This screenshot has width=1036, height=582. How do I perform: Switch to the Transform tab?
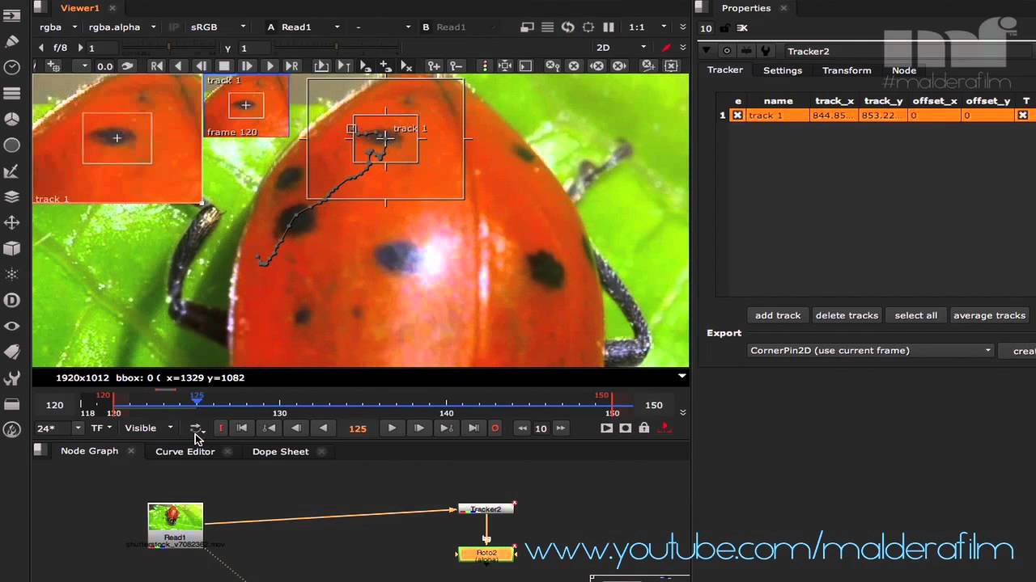click(x=847, y=70)
